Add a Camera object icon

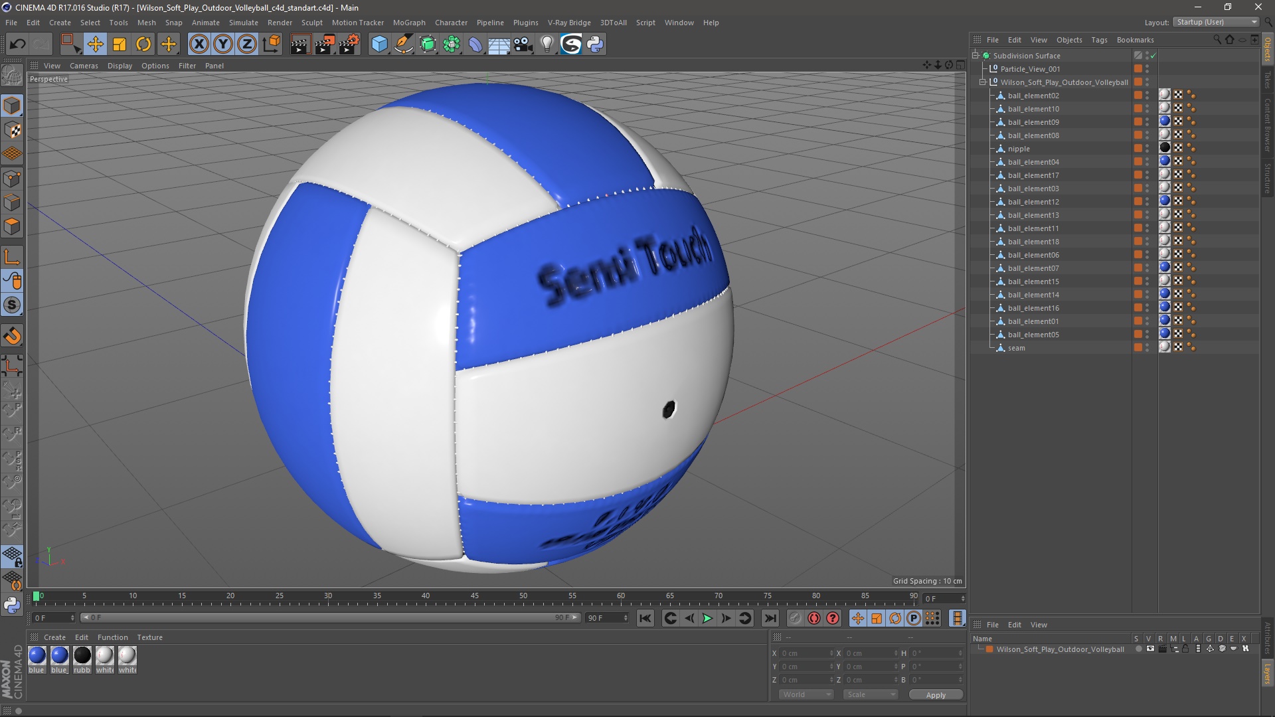tap(523, 44)
